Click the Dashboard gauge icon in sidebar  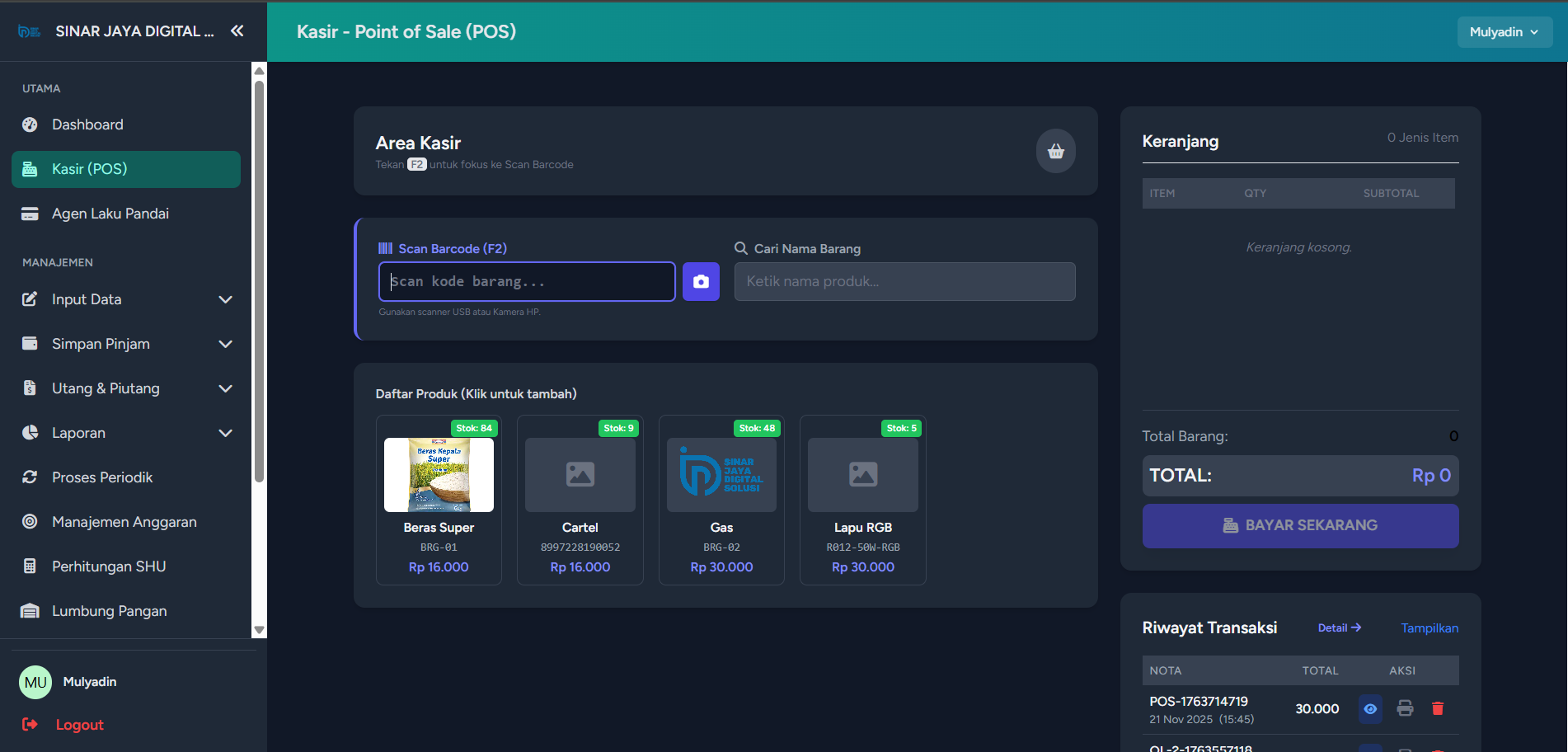pyautogui.click(x=30, y=125)
